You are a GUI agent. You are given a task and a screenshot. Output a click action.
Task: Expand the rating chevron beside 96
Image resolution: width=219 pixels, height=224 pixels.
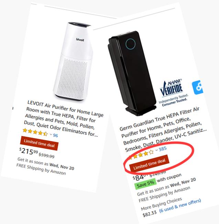pos(51,134)
